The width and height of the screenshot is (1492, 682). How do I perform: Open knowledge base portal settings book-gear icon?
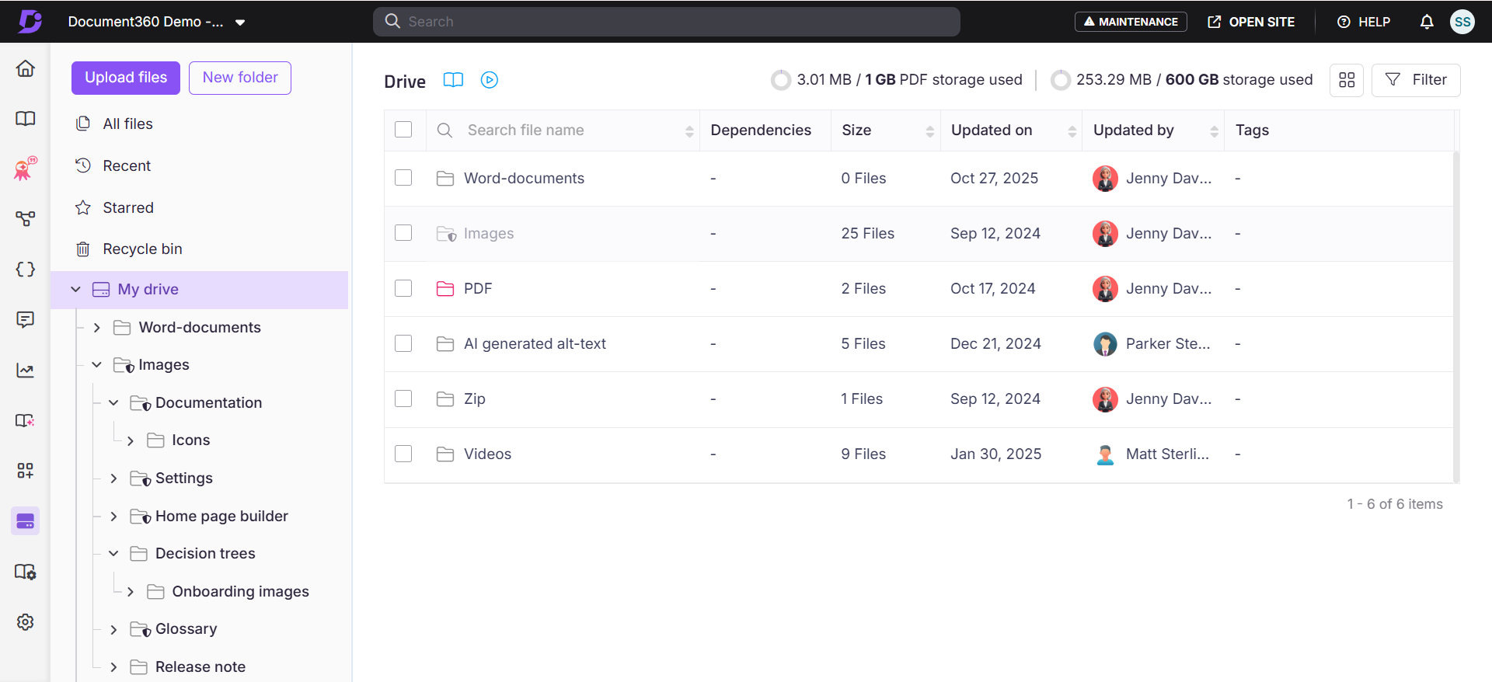26,572
